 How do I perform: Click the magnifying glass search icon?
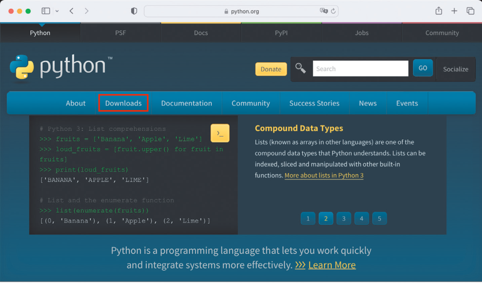(x=300, y=68)
